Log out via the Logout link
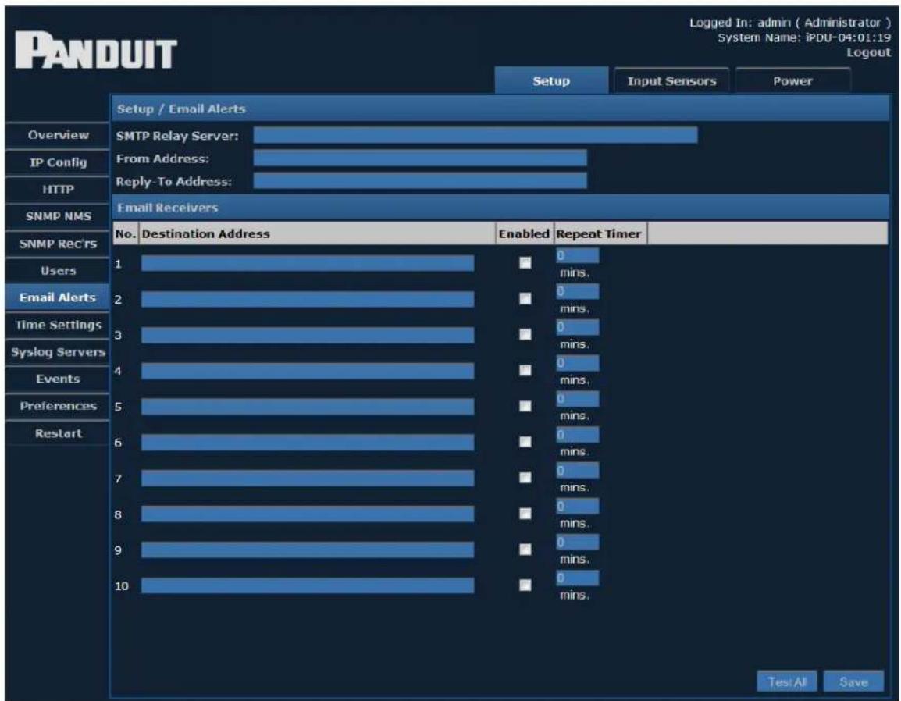The height and width of the screenshot is (701, 901). [868, 52]
